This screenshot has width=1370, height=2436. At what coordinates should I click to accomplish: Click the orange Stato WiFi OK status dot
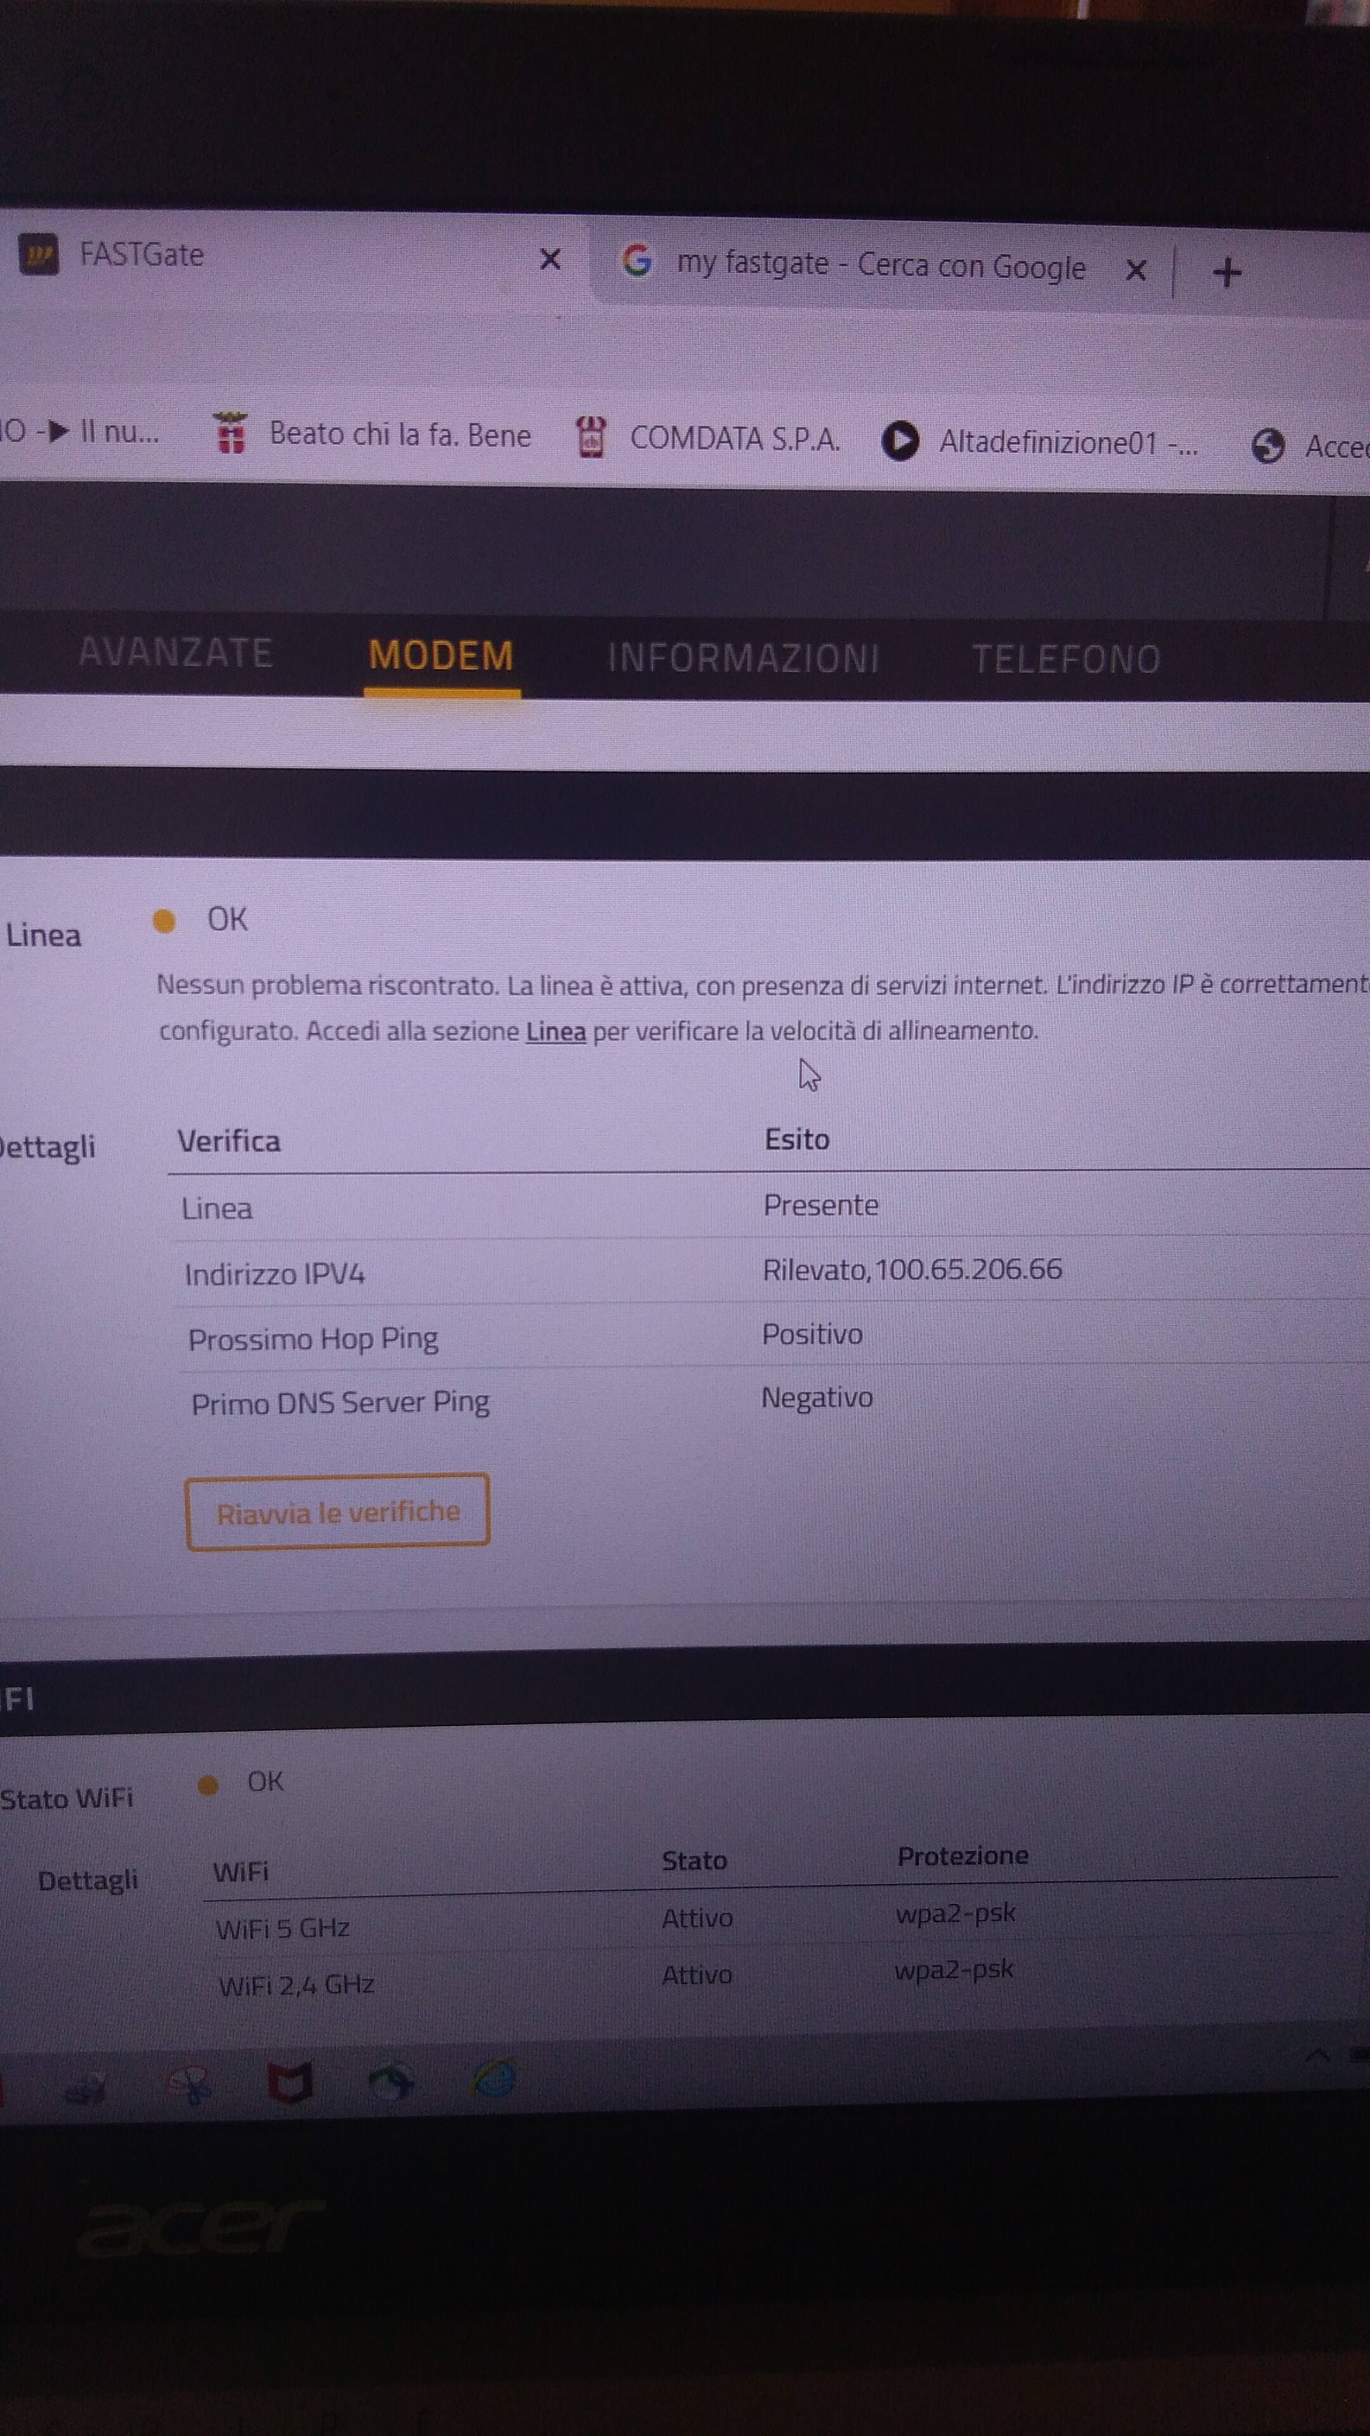(x=208, y=1785)
